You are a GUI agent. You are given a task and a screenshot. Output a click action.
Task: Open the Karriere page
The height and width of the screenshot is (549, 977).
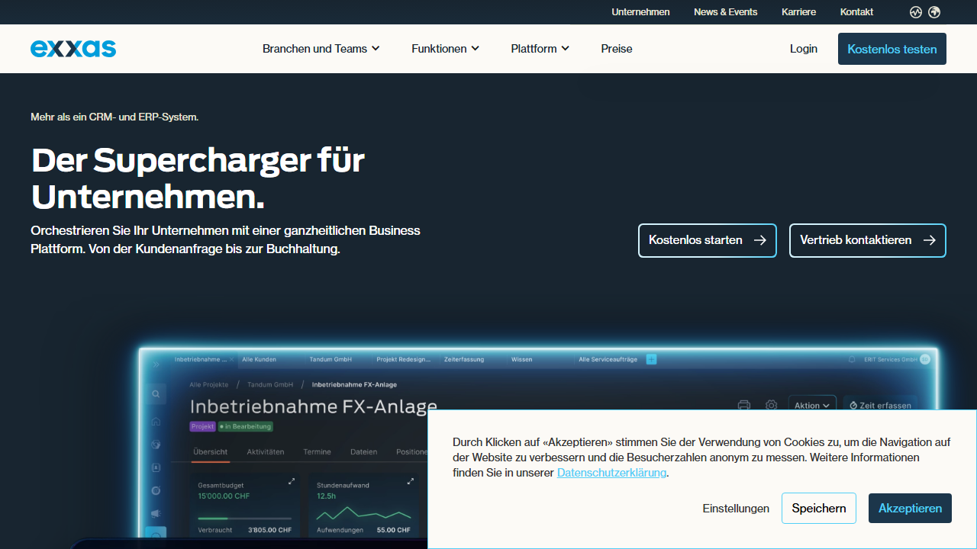pyautogui.click(x=798, y=12)
